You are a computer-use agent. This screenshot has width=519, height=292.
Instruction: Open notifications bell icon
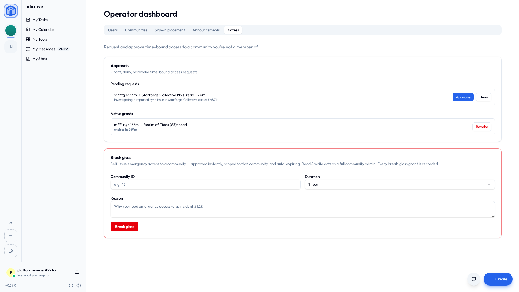click(x=77, y=273)
